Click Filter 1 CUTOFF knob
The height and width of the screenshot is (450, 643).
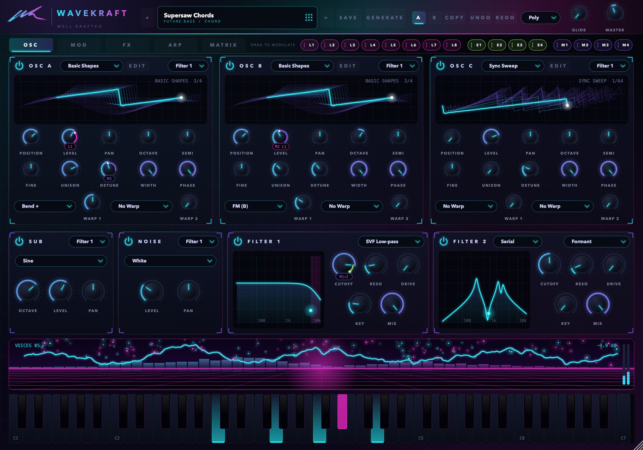pyautogui.click(x=344, y=264)
